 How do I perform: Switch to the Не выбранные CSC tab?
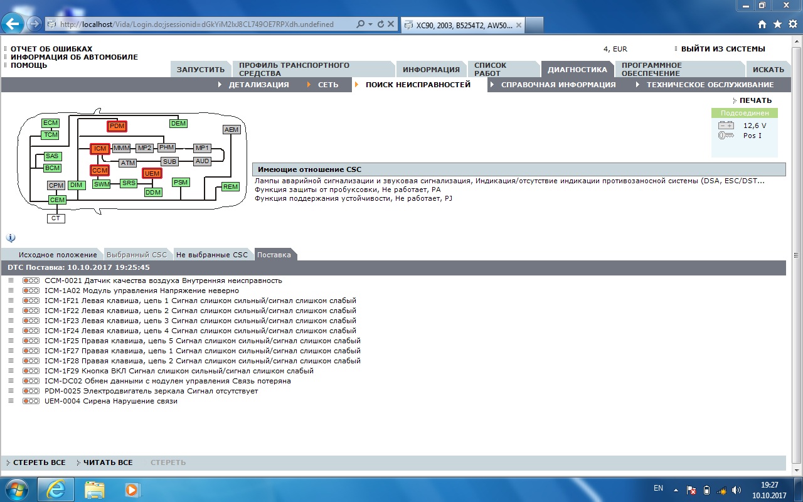tap(212, 255)
